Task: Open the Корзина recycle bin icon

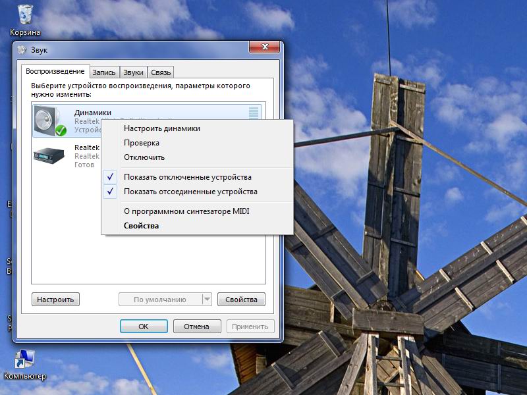Action: 24,14
